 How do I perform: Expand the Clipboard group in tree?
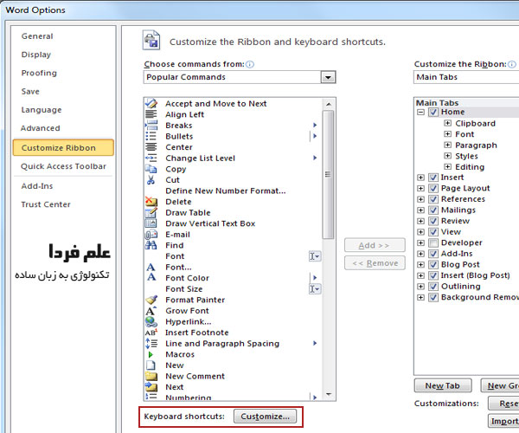tap(447, 124)
